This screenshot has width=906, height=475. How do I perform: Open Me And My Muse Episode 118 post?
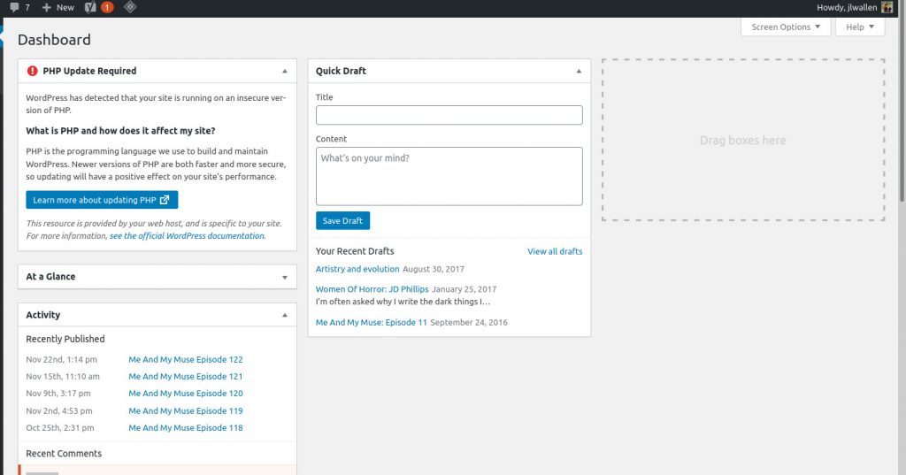tap(186, 428)
